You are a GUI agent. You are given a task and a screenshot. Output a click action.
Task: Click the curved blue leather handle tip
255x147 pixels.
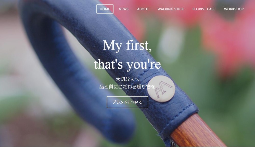(119, 129)
